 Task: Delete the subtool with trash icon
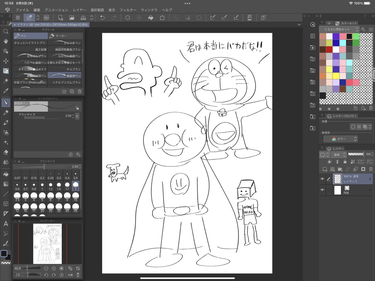point(79,91)
